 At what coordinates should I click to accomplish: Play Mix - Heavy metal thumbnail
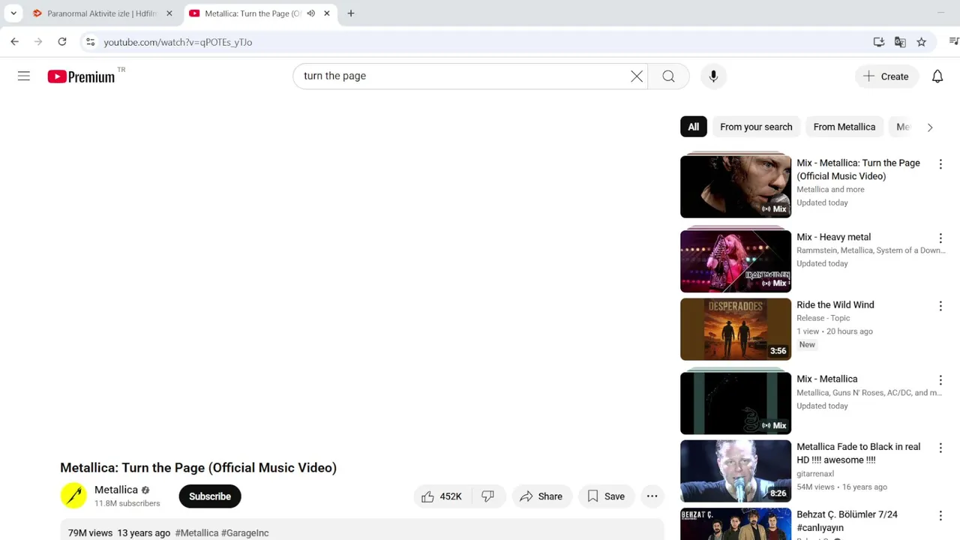[736, 260]
